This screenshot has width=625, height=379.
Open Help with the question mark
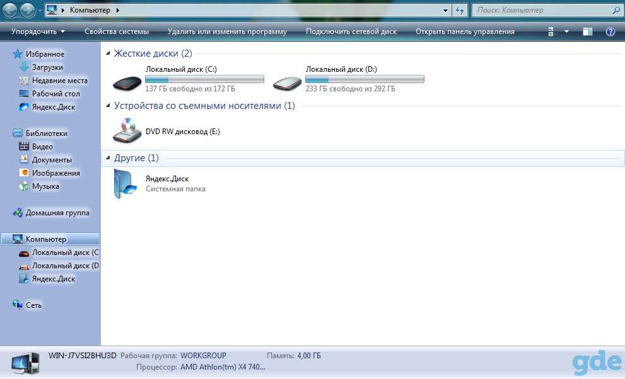610,31
